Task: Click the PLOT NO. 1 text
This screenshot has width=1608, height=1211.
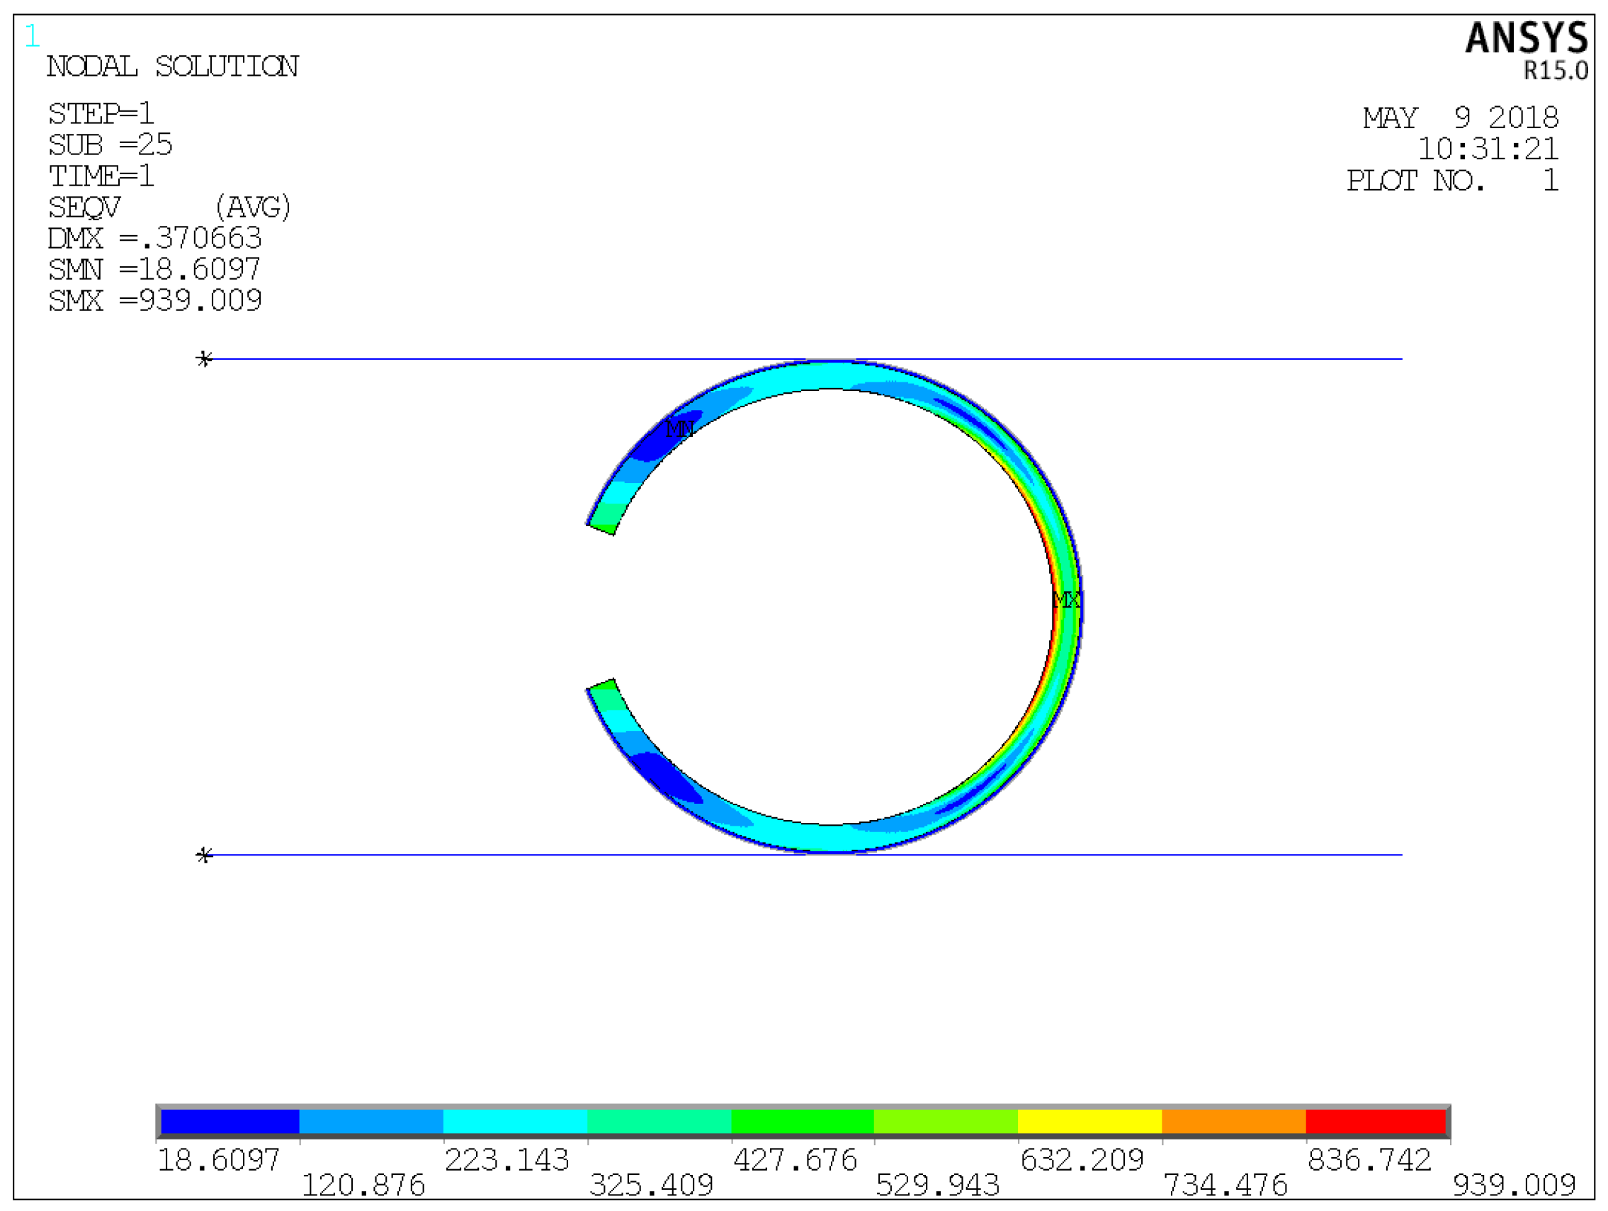Action: [1451, 181]
